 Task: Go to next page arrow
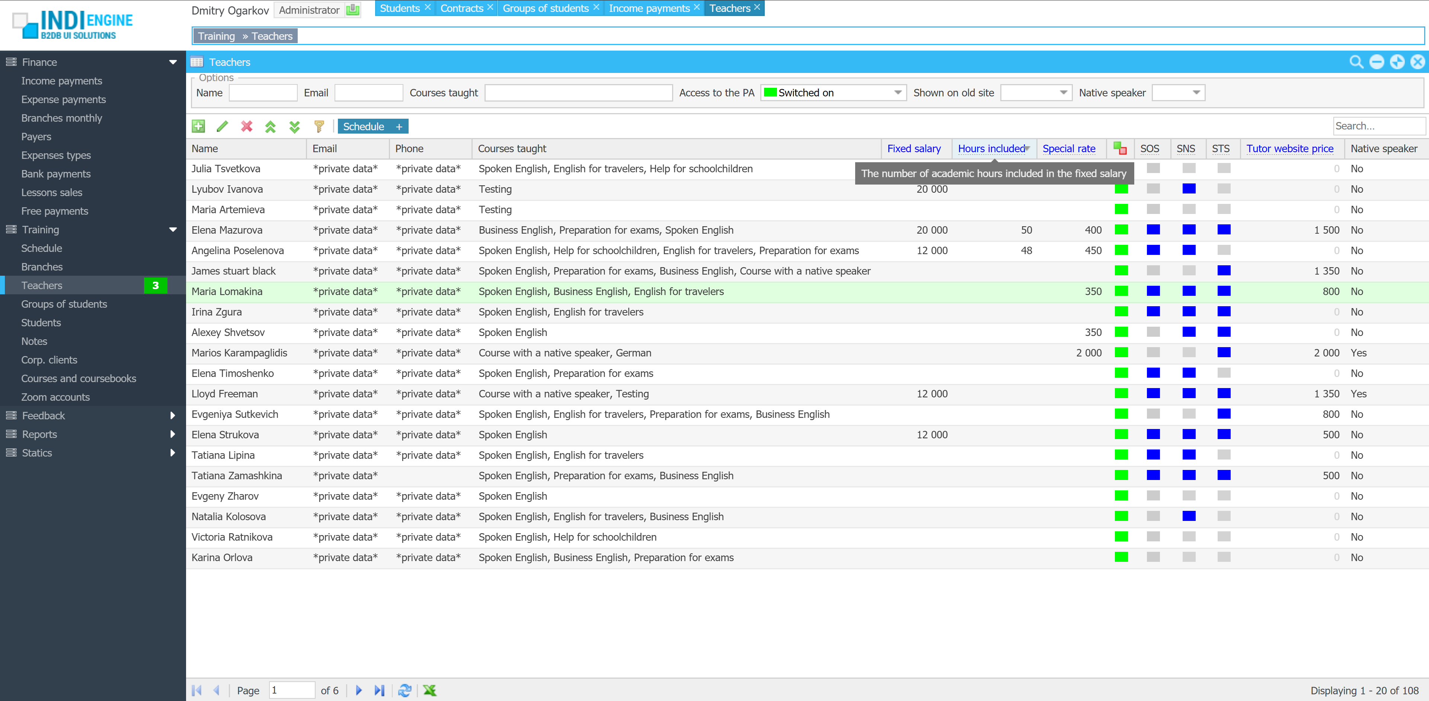(x=358, y=690)
